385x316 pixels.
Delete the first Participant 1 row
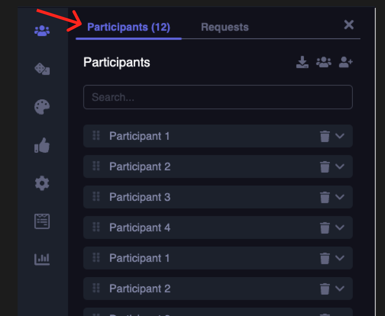(325, 136)
